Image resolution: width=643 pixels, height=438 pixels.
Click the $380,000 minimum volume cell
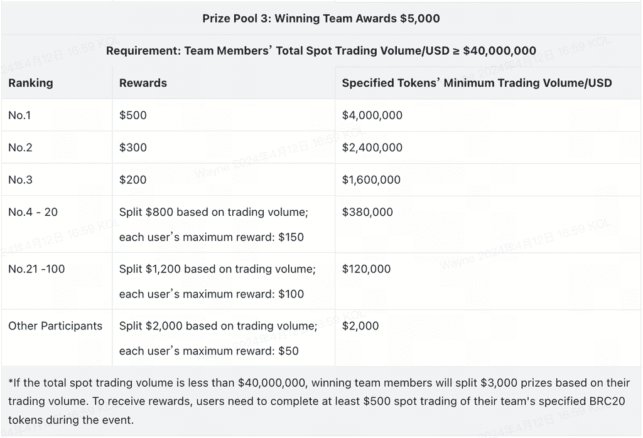(x=367, y=212)
